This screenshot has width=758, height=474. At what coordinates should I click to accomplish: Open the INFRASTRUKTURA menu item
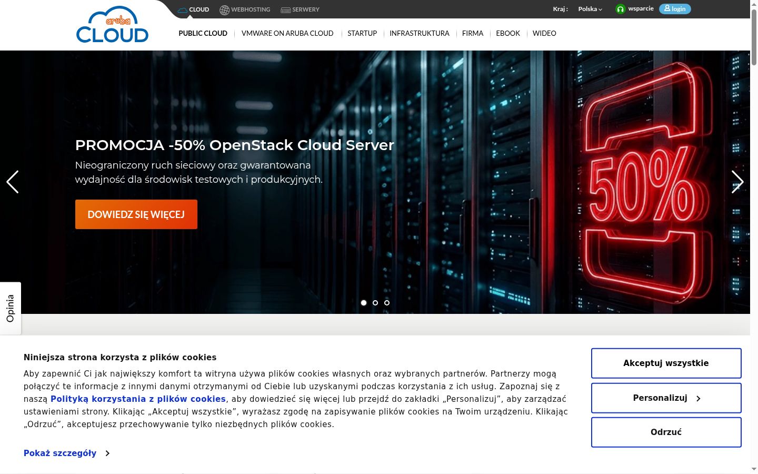420,33
